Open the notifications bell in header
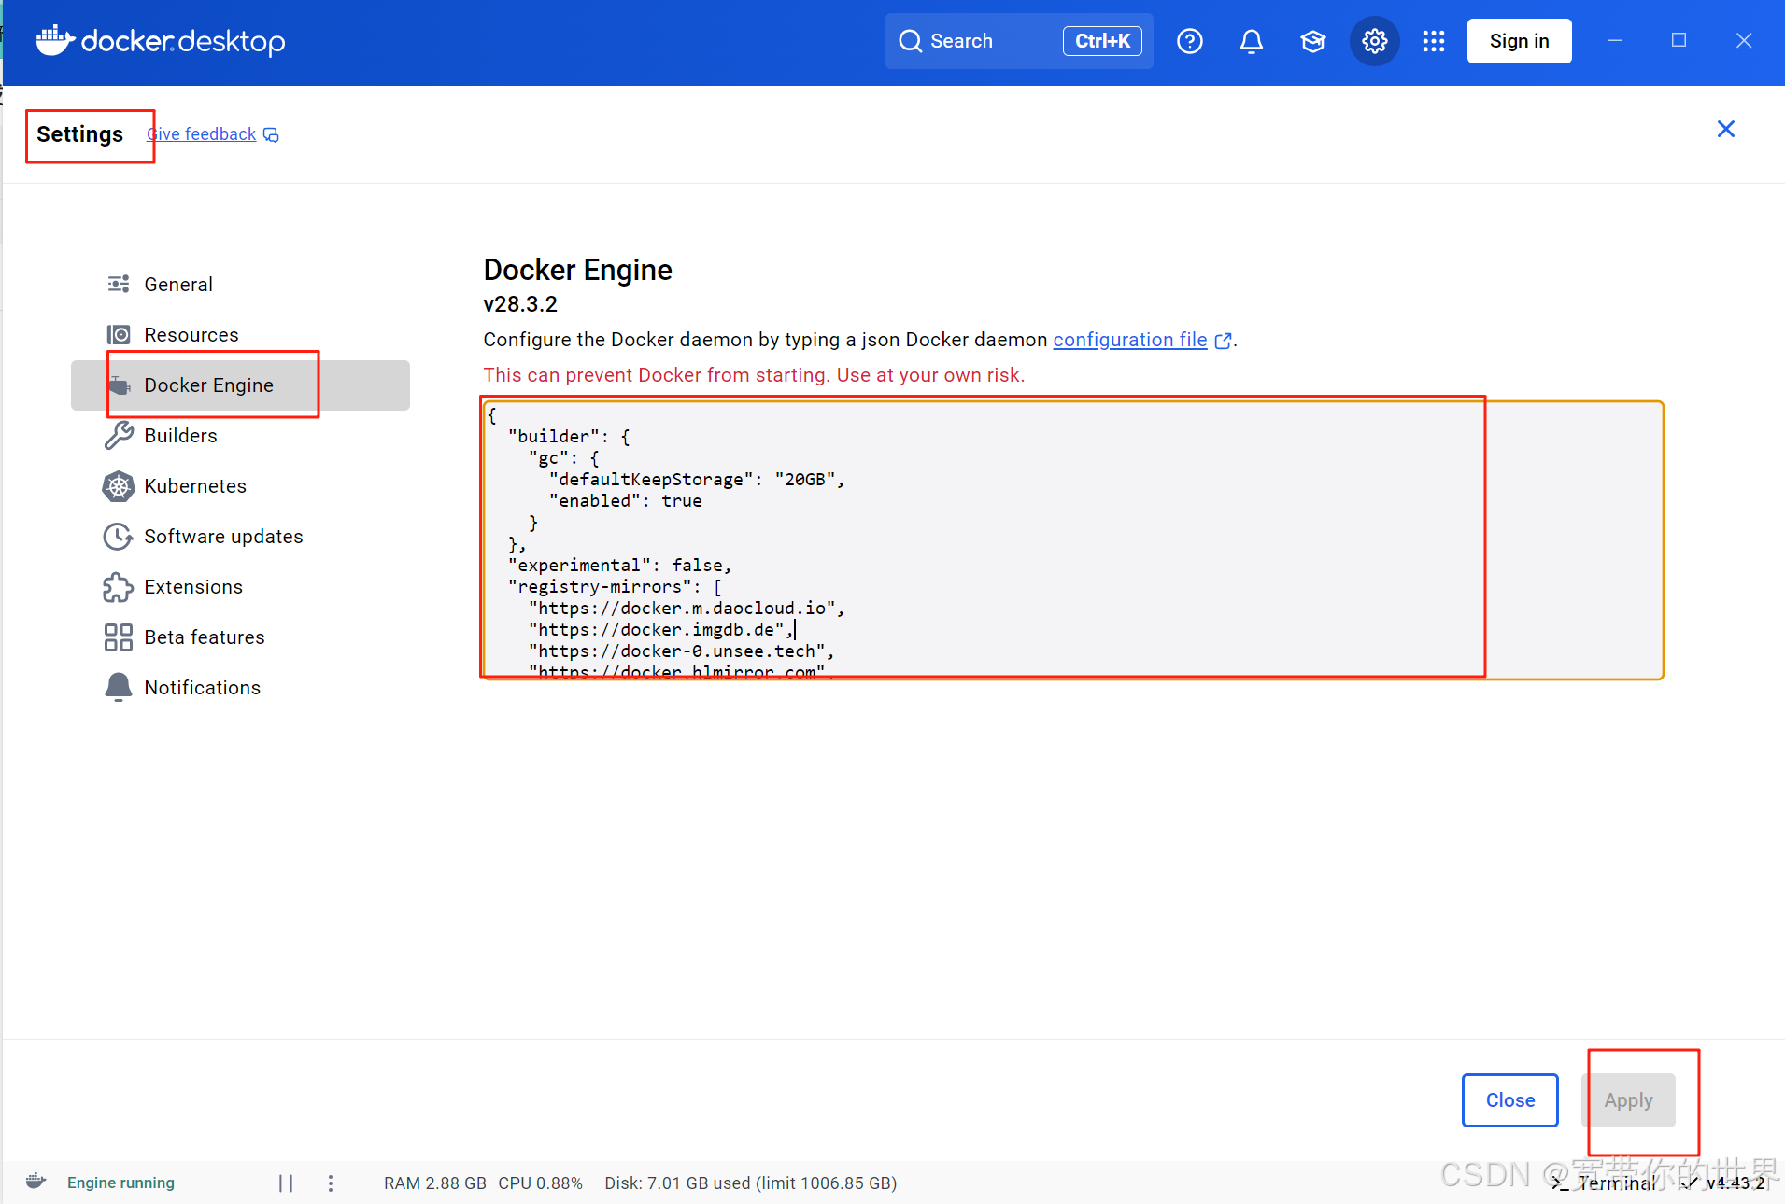This screenshot has height=1204, width=1785. coord(1251,41)
